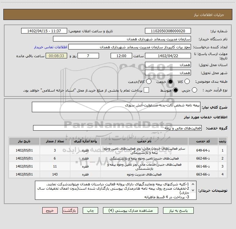
Task: Click the چاپ print button
Action: coord(90,211)
